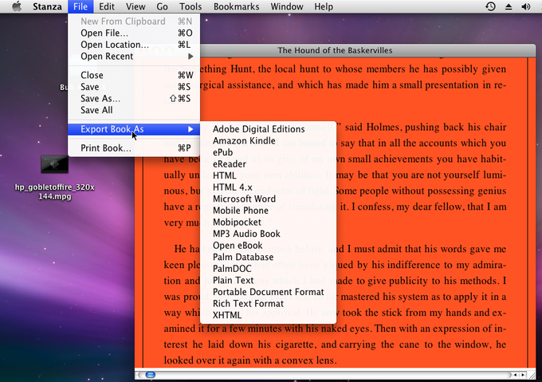This screenshot has height=382, width=542.
Task: Select HTML 4.x export format
Action: [x=269, y=187]
